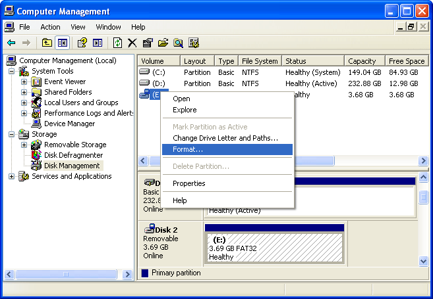The width and height of the screenshot is (433, 299).
Task: Click tree pane scroll-left arrow
Action: 9,274
